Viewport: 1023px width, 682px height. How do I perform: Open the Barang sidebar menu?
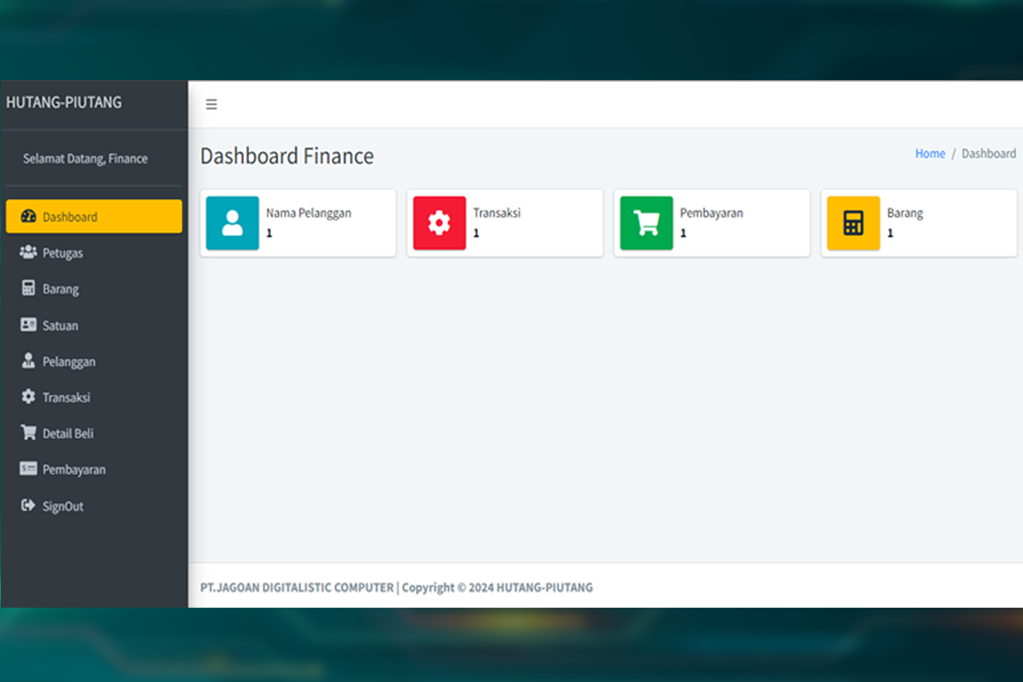(x=61, y=290)
